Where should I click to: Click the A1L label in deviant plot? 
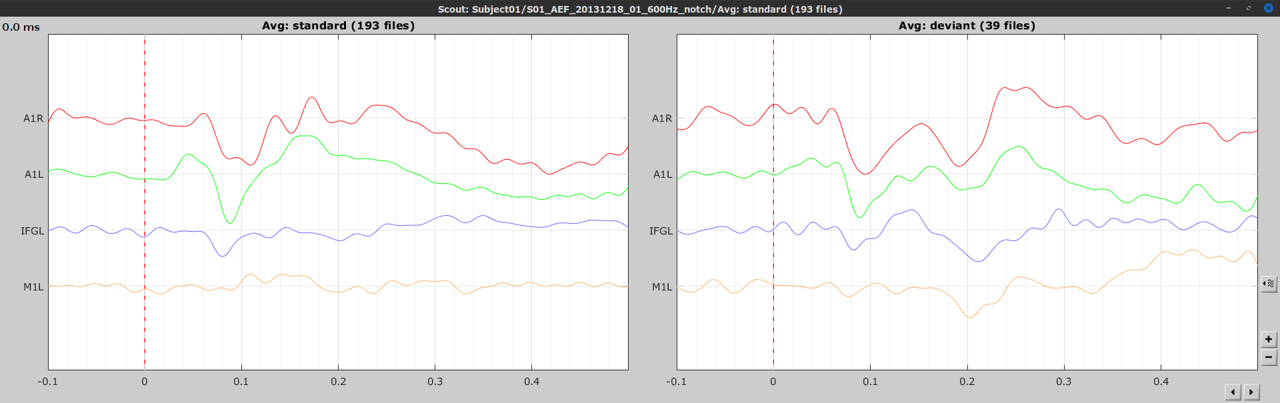tap(663, 175)
